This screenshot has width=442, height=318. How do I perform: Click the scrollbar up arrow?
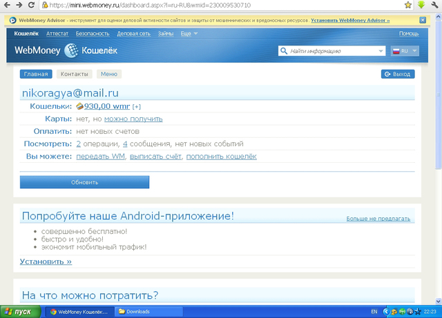439,17
